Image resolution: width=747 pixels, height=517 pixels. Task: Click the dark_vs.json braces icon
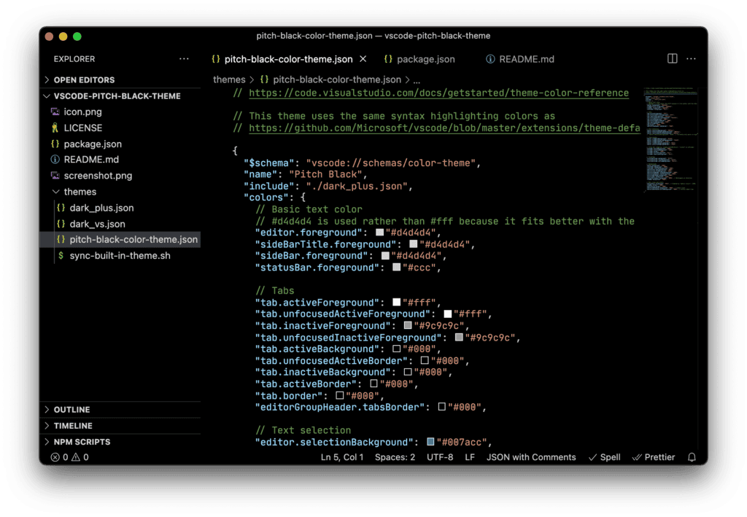coord(61,223)
